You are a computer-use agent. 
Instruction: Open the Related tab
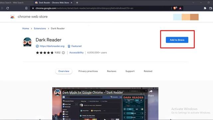(x=148, y=71)
